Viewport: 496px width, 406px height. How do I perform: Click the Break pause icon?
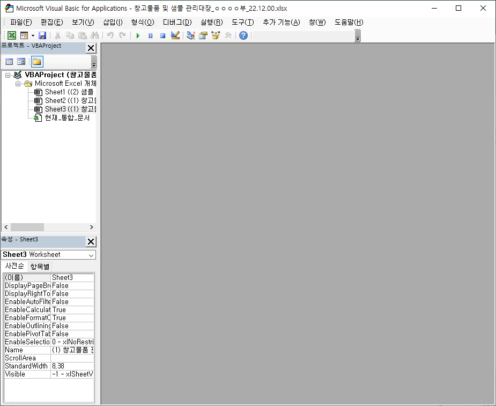tap(150, 35)
